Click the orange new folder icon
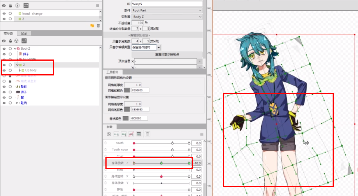Screen dimensions: 358x196 click(92, 26)
